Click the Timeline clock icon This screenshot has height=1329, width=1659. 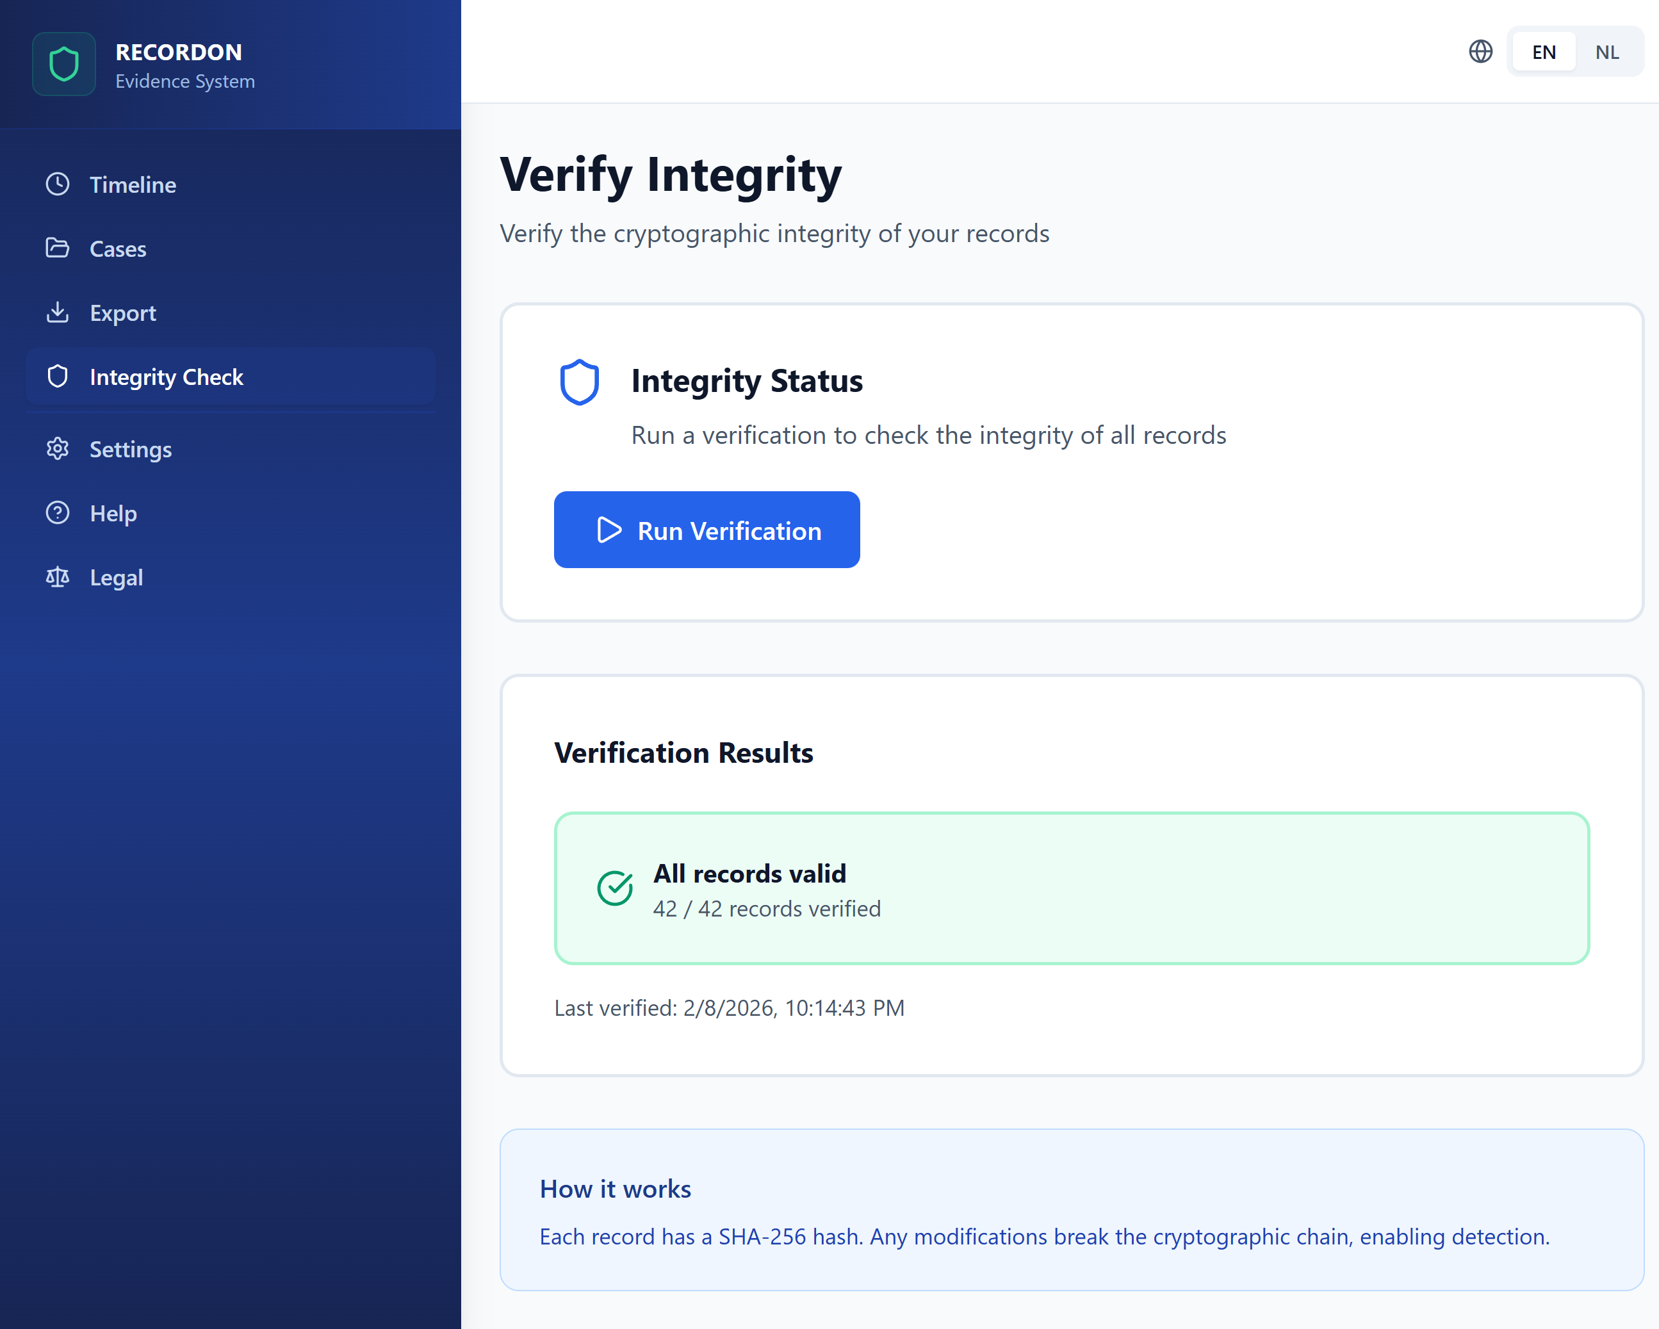(58, 184)
